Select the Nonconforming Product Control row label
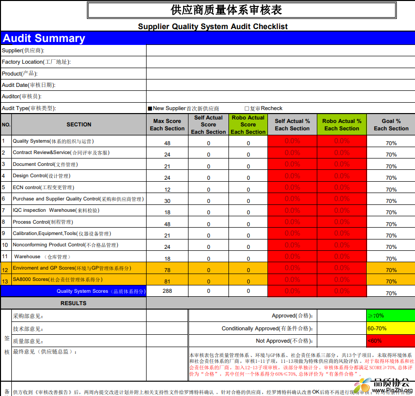The image size is (415, 396). 66,245
